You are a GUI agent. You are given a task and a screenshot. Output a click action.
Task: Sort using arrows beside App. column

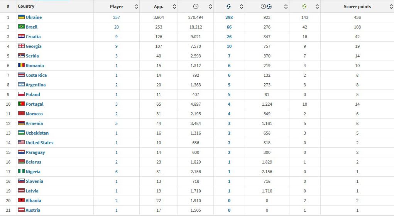174,7
